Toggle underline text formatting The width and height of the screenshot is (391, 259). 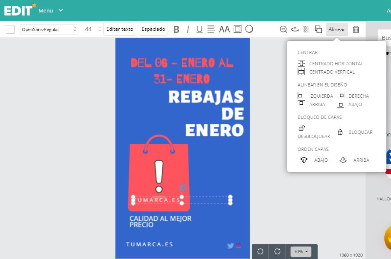pos(199,30)
